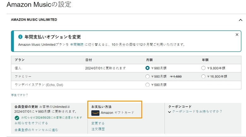
Task: Open 注文履歴 order history link
Action: 98,129
